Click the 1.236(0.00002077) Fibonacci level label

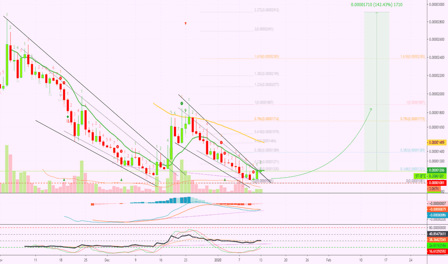tap(267, 85)
